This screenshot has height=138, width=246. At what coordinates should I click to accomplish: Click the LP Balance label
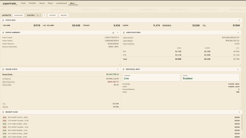tap(7, 79)
